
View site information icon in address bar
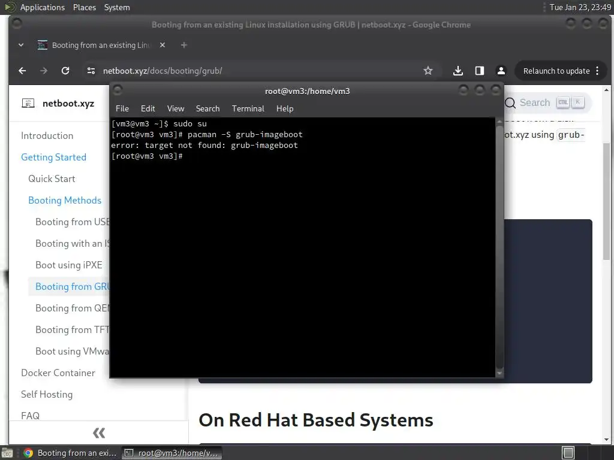pos(91,71)
